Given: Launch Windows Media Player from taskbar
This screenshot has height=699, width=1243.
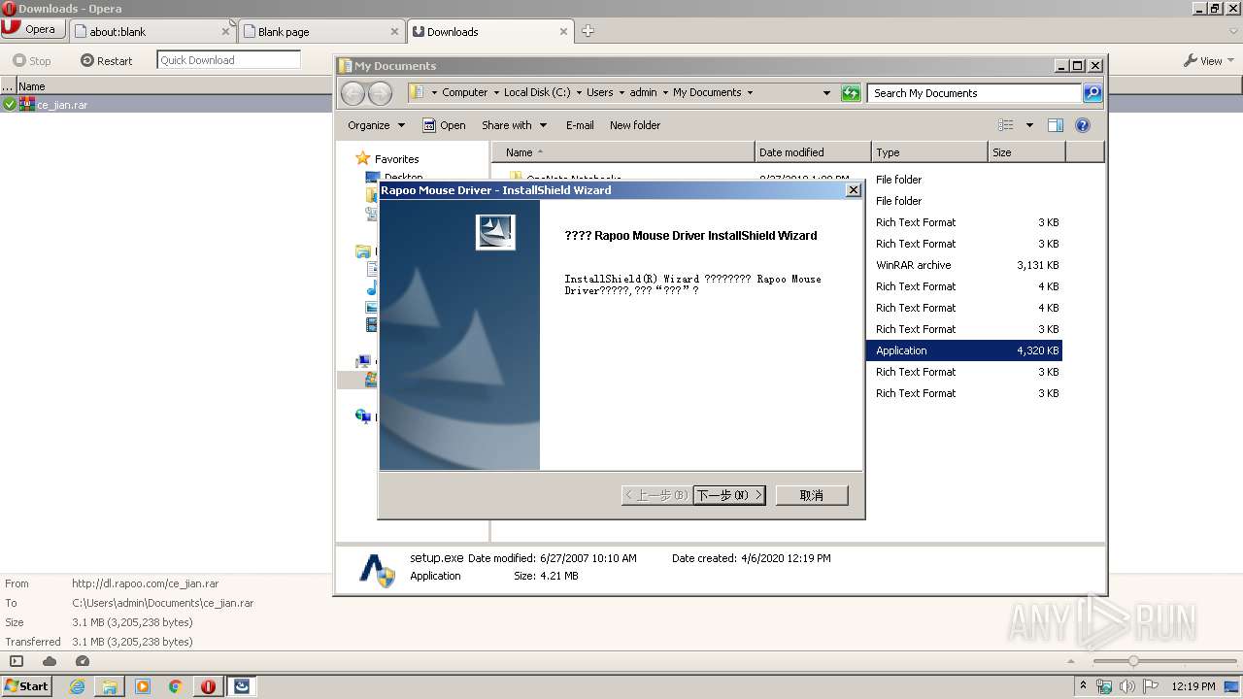Looking at the screenshot, I should pos(143,686).
